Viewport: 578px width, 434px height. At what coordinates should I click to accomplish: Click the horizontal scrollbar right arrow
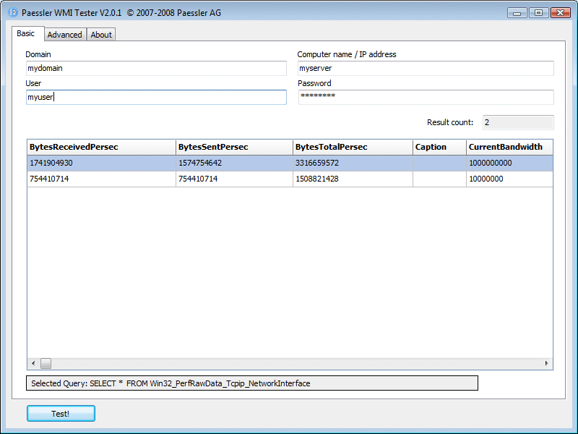547,364
